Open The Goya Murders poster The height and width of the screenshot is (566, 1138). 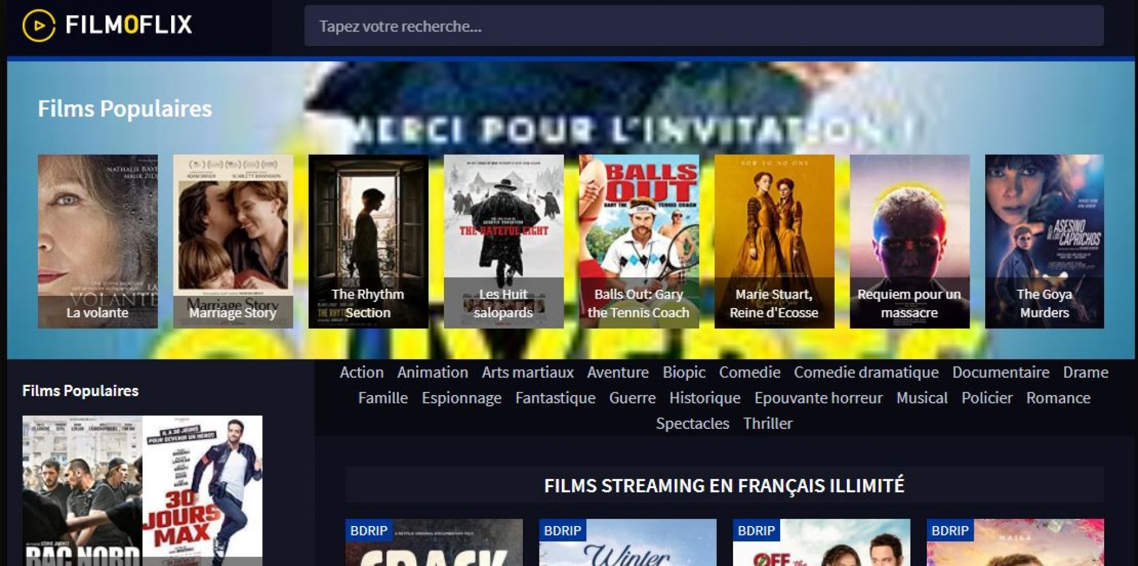[x=1045, y=241]
